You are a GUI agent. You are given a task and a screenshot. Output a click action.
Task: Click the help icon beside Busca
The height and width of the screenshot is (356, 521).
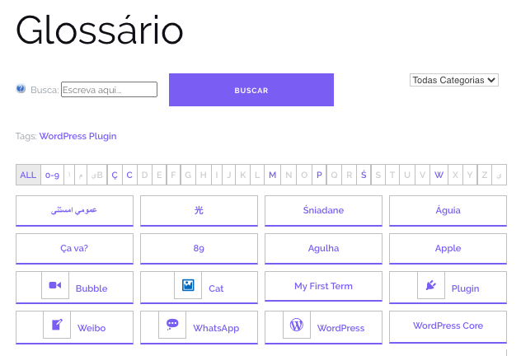pos(21,89)
